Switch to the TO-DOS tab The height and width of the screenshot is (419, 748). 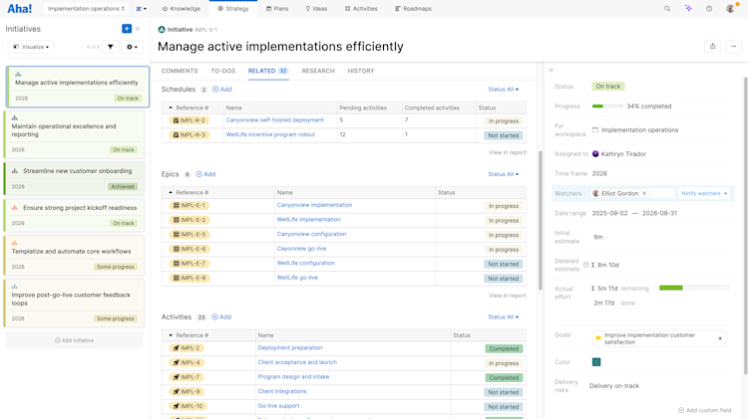223,71
